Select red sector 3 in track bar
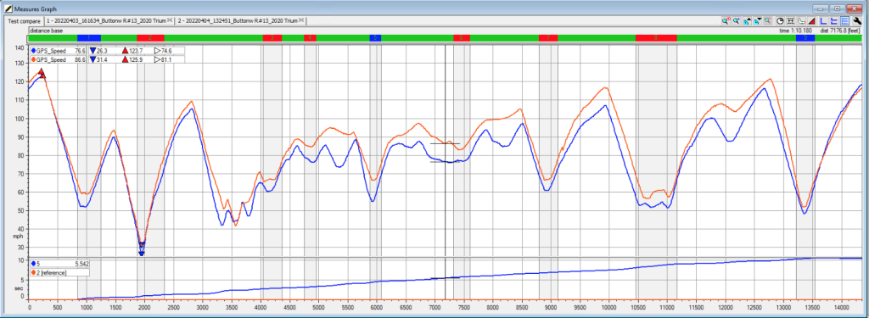 click(272, 37)
